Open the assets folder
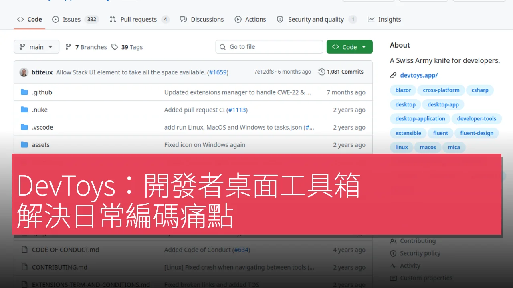 [x=41, y=145]
